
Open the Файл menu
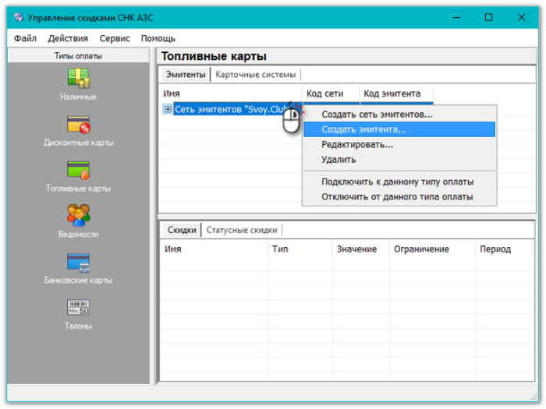point(25,38)
